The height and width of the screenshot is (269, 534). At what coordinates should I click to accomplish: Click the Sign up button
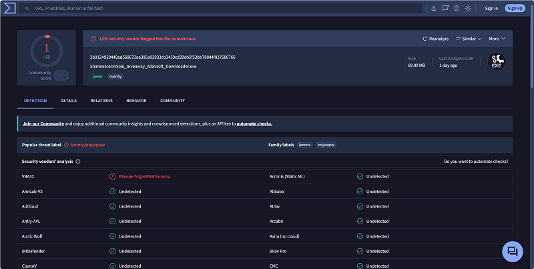pyautogui.click(x=515, y=8)
